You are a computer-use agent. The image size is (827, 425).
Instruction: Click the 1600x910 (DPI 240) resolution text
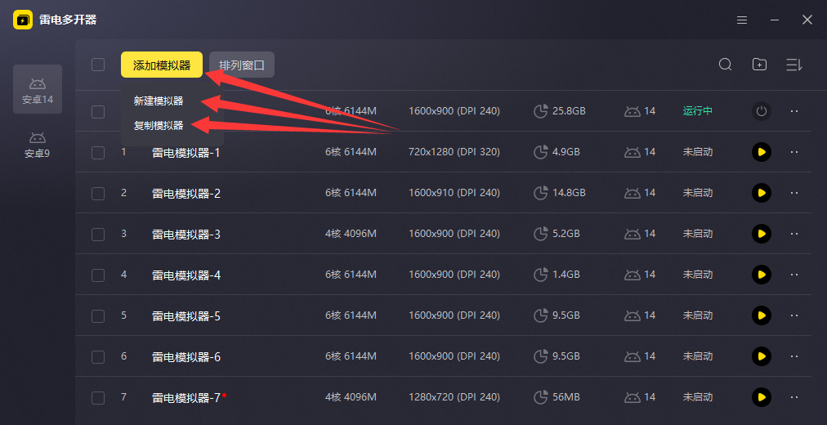pos(454,192)
